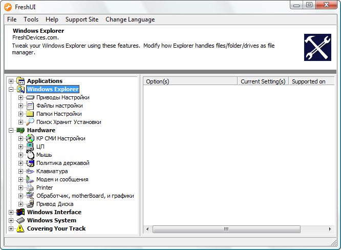Expand the Applications tree node
Image resolution: width=341 pixels, height=250 pixels.
(x=11, y=81)
